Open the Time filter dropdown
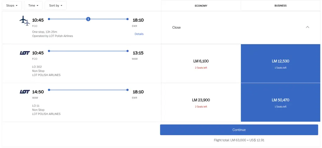Viewport: 322px width, 148px height. coord(33,6)
